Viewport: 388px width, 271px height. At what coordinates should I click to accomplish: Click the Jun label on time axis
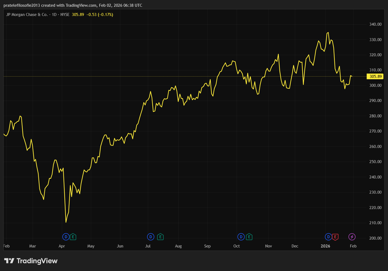[x=120, y=246]
